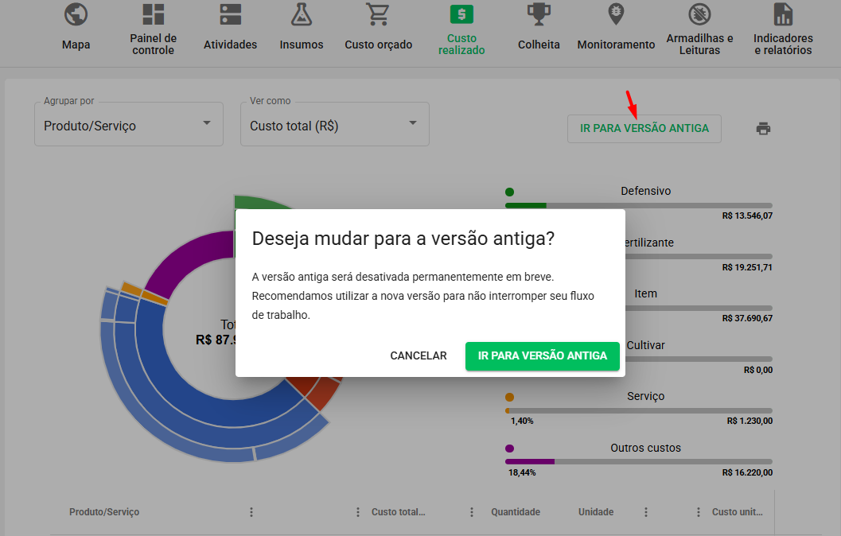The image size is (841, 536).
Task: Open Painel de controle dashboard icon
Action: [x=153, y=14]
